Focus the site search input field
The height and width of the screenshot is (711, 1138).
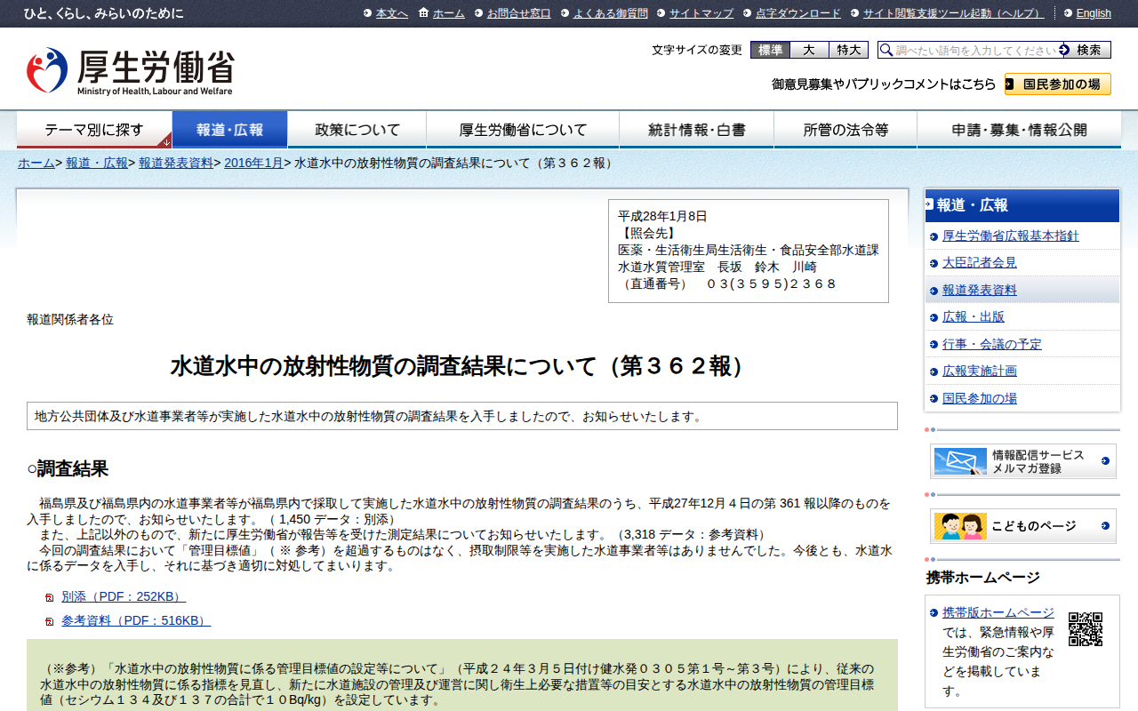coord(975,50)
